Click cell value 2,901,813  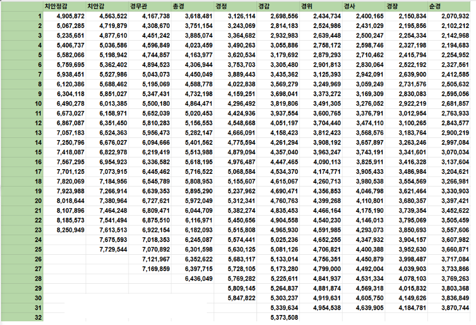[327, 65]
